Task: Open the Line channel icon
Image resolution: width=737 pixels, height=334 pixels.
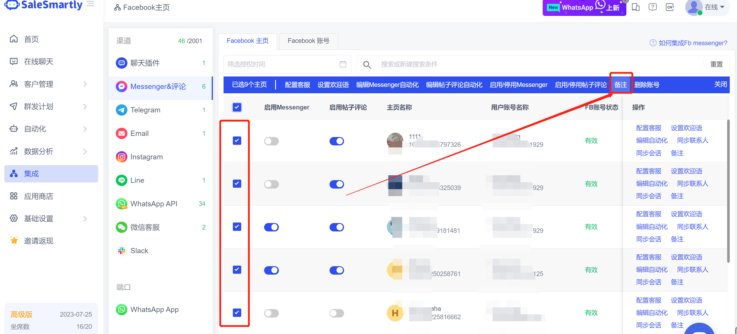Action: [x=121, y=180]
